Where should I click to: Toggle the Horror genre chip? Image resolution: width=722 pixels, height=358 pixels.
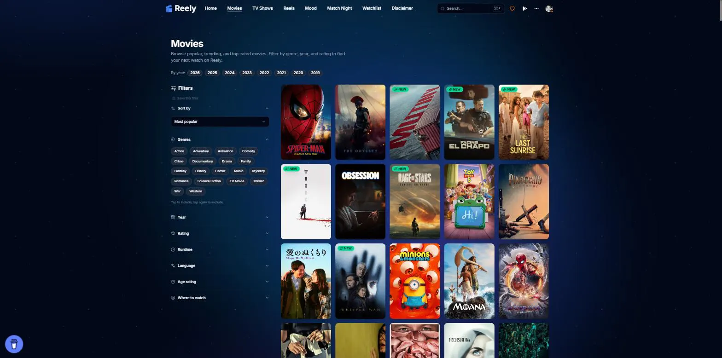click(x=220, y=171)
